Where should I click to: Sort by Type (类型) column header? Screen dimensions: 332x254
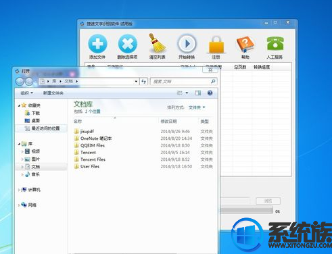tap(204, 122)
